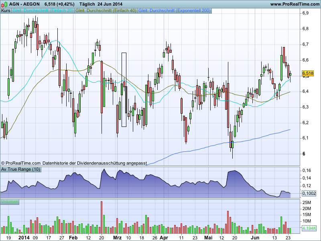This screenshot has width=321, height=241.
Task: Click the Apr month marker on time axis
Action: (x=164, y=238)
